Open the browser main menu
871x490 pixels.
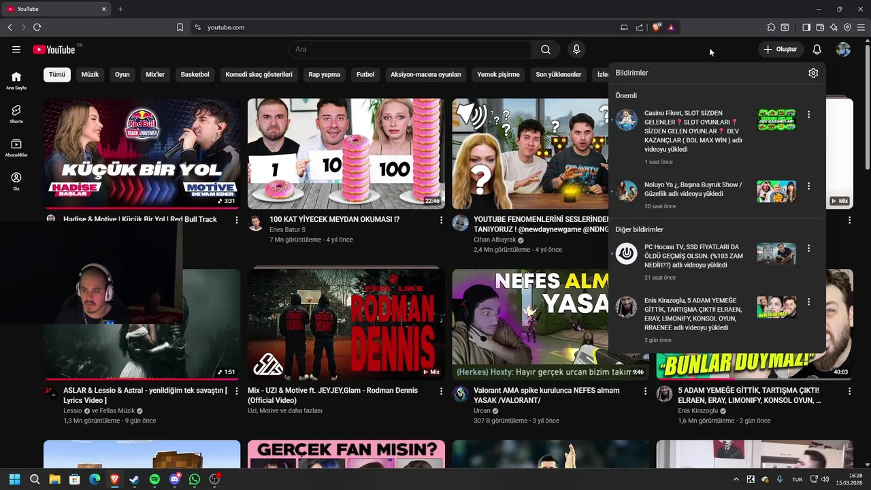(861, 27)
